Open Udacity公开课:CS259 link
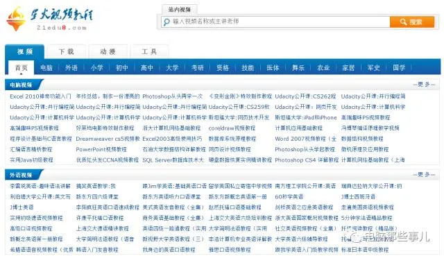Viewport: 444px width, 256px height. [x=239, y=107]
